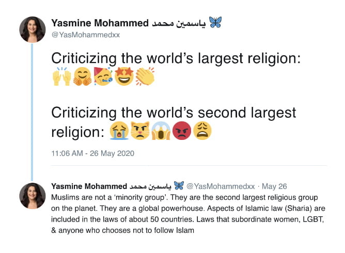Click the butterfly emoji beside the top name
This screenshot has height=253, width=345.
tap(215, 22)
